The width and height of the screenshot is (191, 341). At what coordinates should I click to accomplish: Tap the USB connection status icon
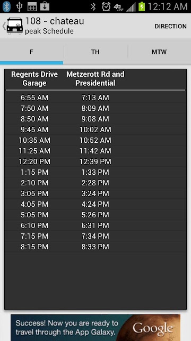coord(19,7)
